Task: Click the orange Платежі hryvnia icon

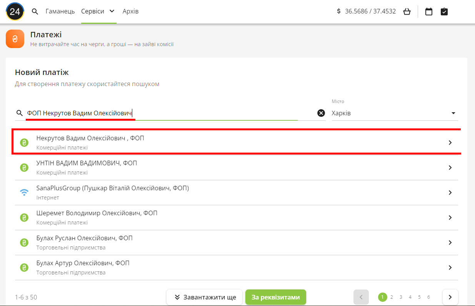Action: click(15, 39)
